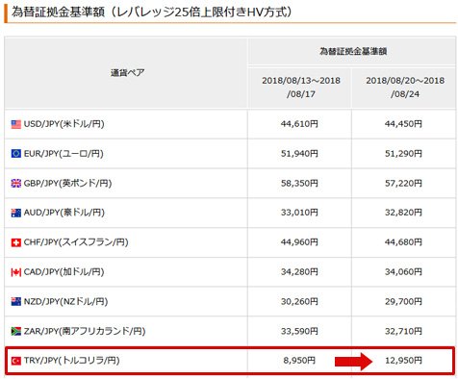Select the 通貨ペア column header
458x379 pixels.
click(126, 72)
